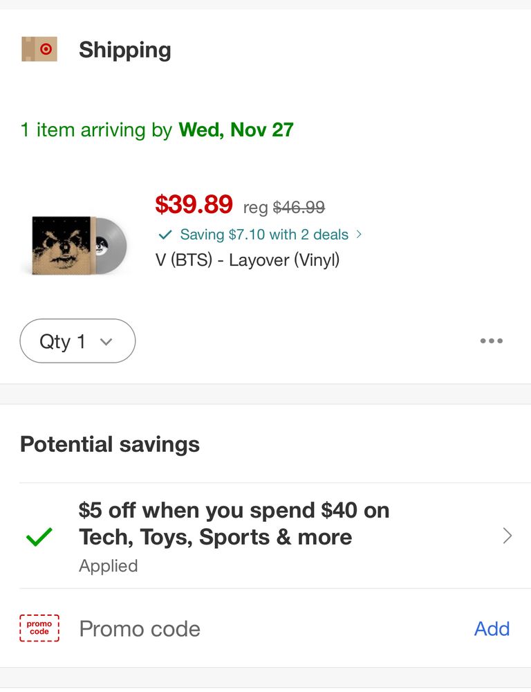Click the Target shipping box icon
531x692 pixels.
(39, 49)
